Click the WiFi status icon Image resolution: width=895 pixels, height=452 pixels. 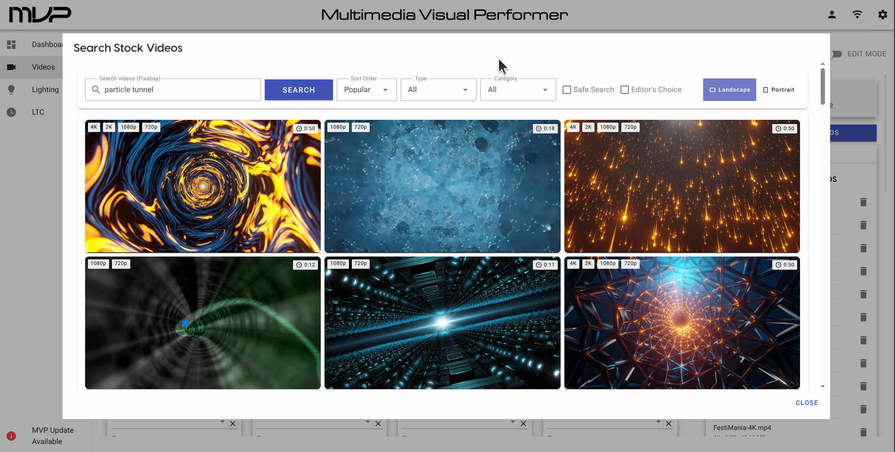[x=857, y=15]
